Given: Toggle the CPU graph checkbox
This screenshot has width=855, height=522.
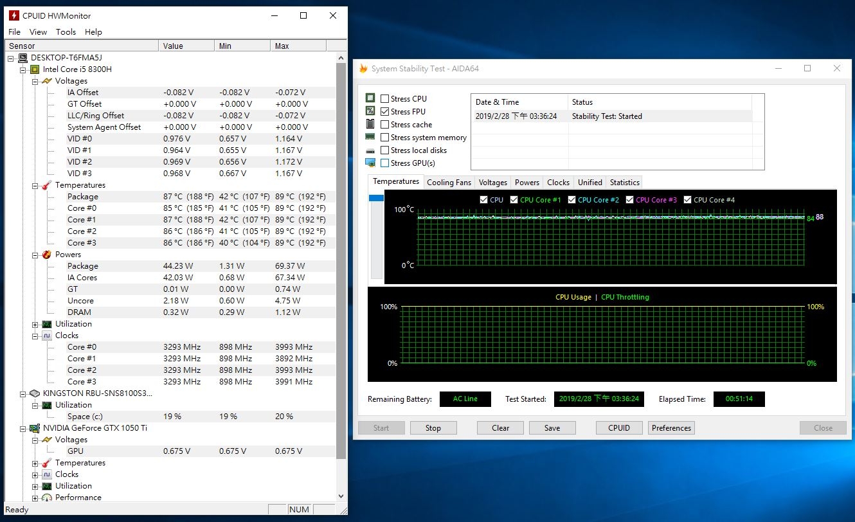Looking at the screenshot, I should pyautogui.click(x=483, y=200).
